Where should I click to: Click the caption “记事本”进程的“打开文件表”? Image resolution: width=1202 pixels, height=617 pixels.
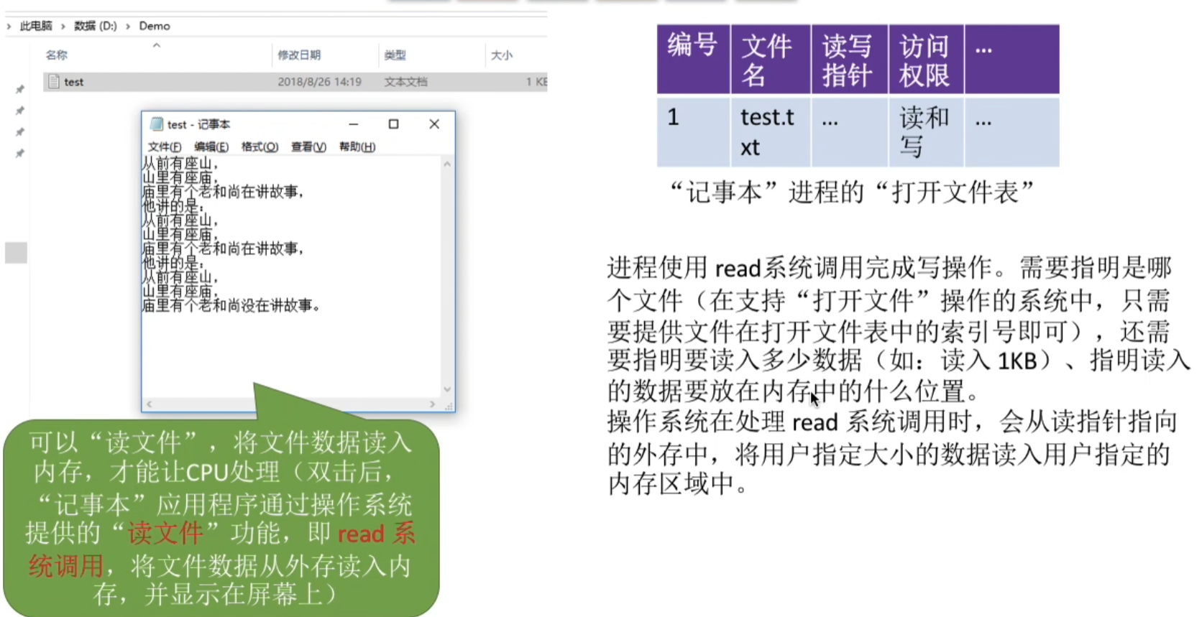tap(851, 192)
